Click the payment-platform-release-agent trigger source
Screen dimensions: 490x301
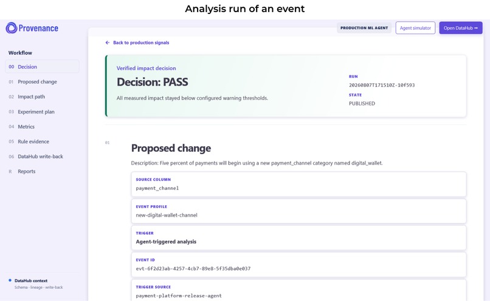tap(179, 296)
